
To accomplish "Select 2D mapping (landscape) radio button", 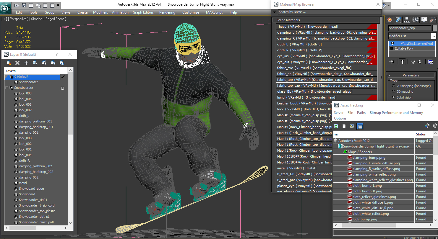I will pyautogui.click(x=393, y=86).
